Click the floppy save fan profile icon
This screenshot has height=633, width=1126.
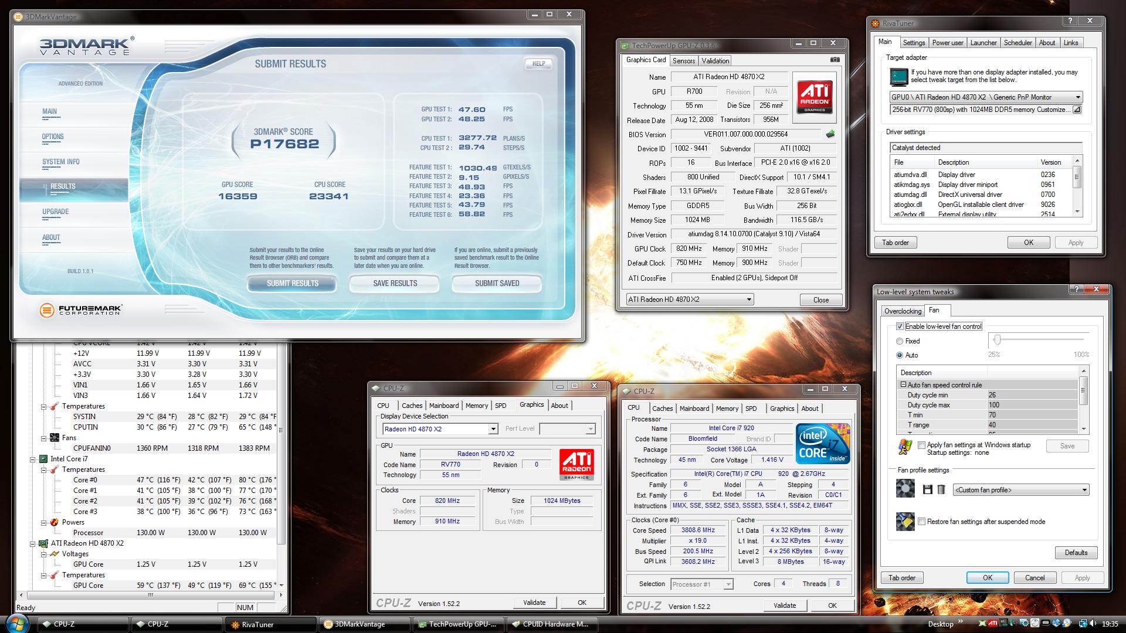[927, 489]
